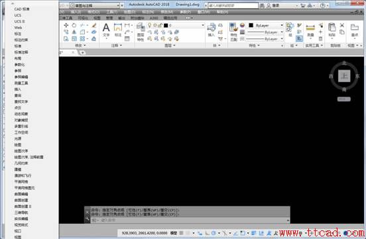Toggle layer on/off lightbulb in layer dropdown

click(x=149, y=25)
